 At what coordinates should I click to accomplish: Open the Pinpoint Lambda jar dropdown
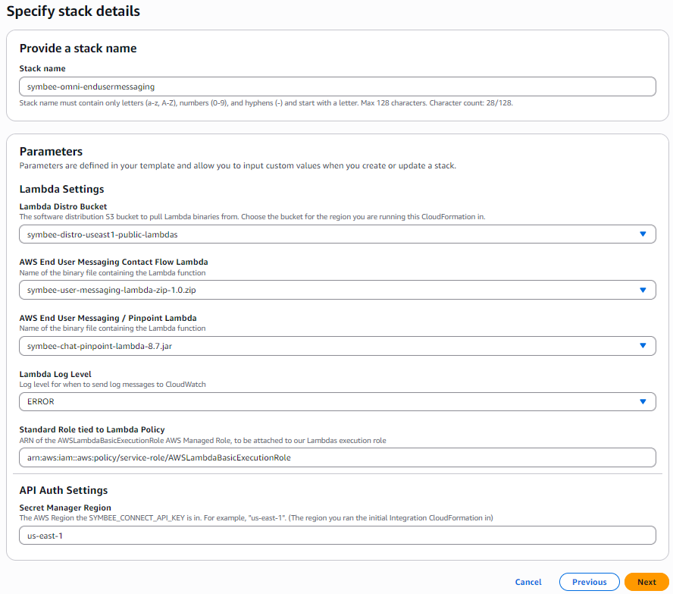[x=337, y=346]
